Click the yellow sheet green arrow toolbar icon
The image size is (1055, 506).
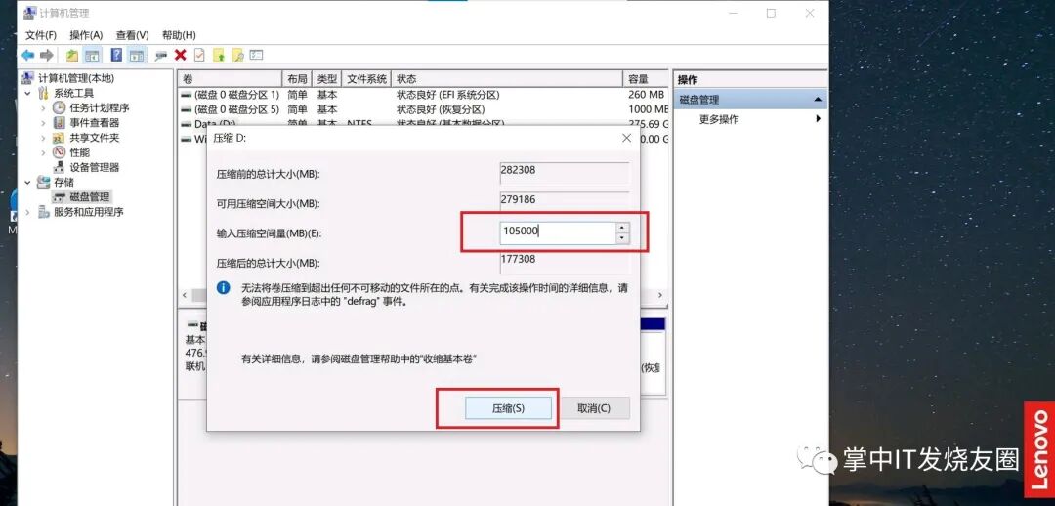pos(219,55)
